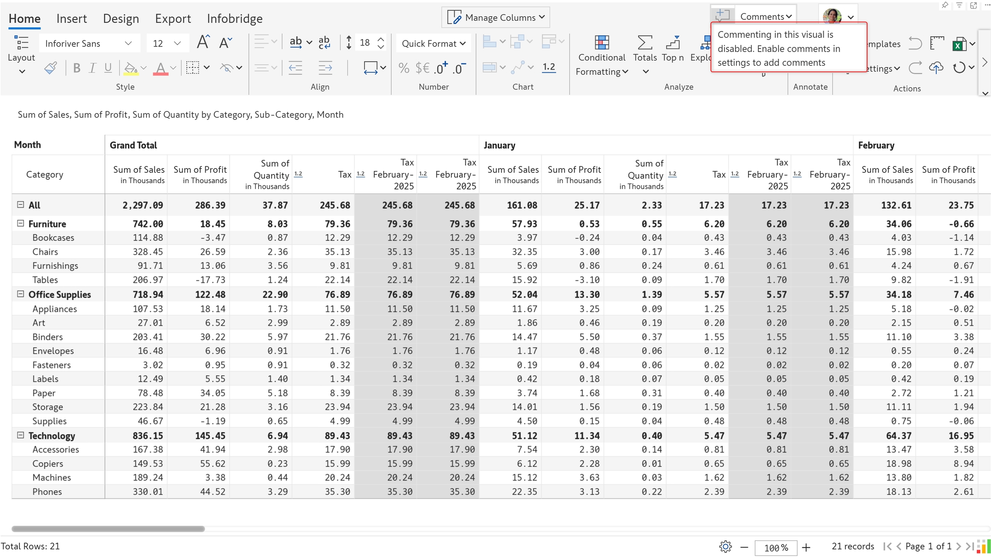Open font color red swatch

(x=160, y=68)
